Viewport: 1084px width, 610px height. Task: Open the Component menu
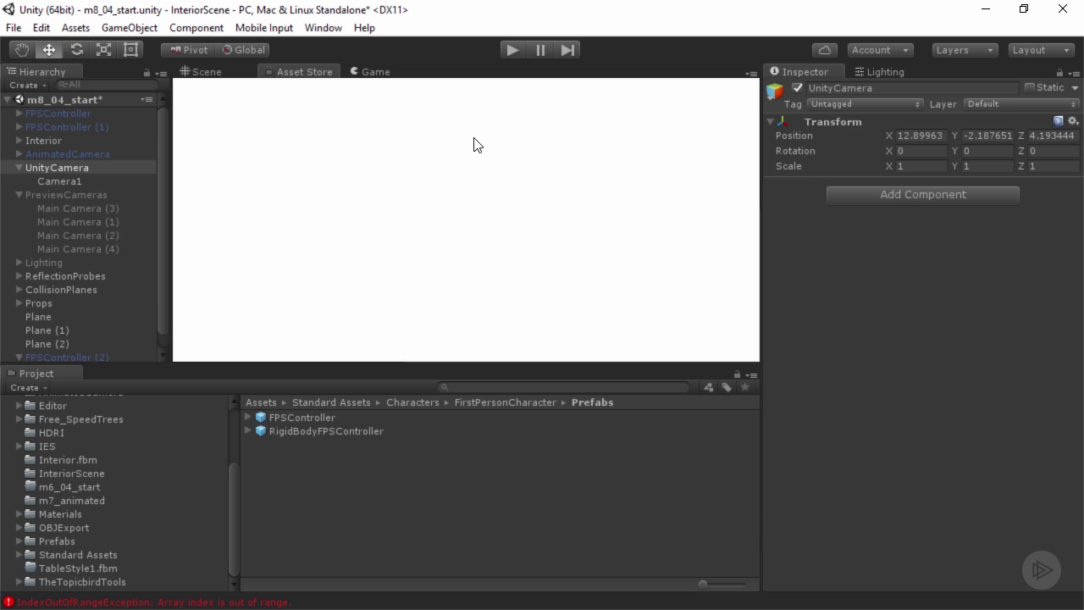(196, 28)
